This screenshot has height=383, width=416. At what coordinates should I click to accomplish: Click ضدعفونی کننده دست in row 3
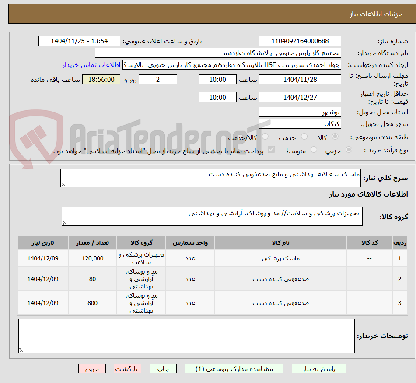281,303
